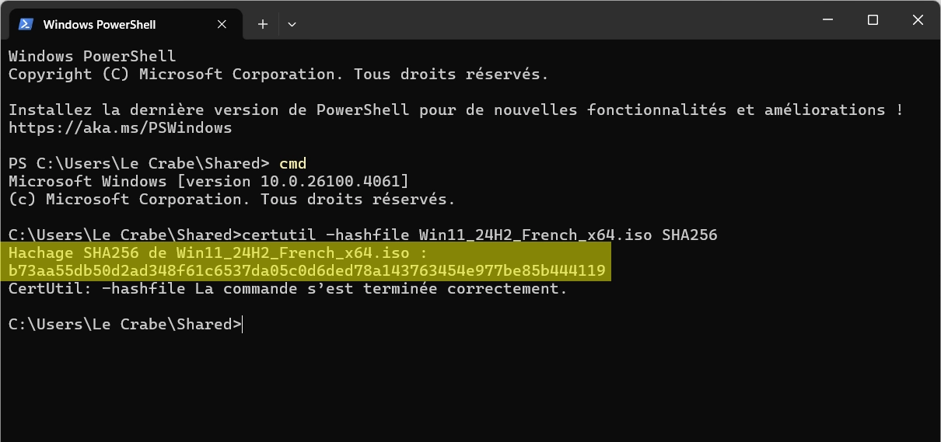The height and width of the screenshot is (442, 941).
Task: Close the terminal window
Action: click(x=918, y=20)
